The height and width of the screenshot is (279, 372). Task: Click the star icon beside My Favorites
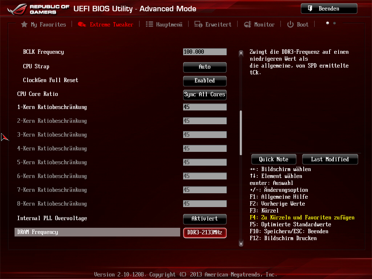coord(24,24)
